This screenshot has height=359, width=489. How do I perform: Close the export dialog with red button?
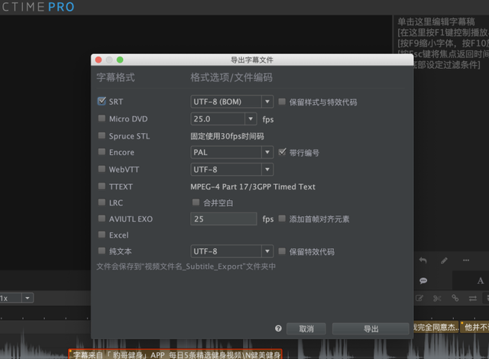99,60
